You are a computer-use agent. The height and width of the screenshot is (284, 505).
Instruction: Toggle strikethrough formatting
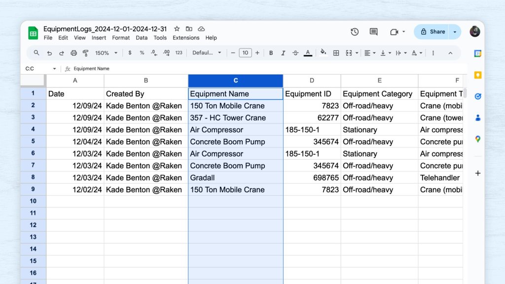click(x=295, y=53)
